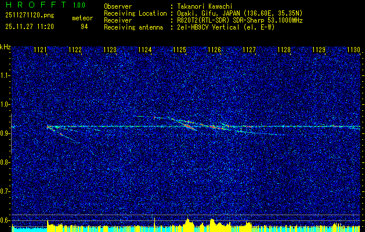
Task: Click the Receiving Location label
Action: (x=135, y=13)
